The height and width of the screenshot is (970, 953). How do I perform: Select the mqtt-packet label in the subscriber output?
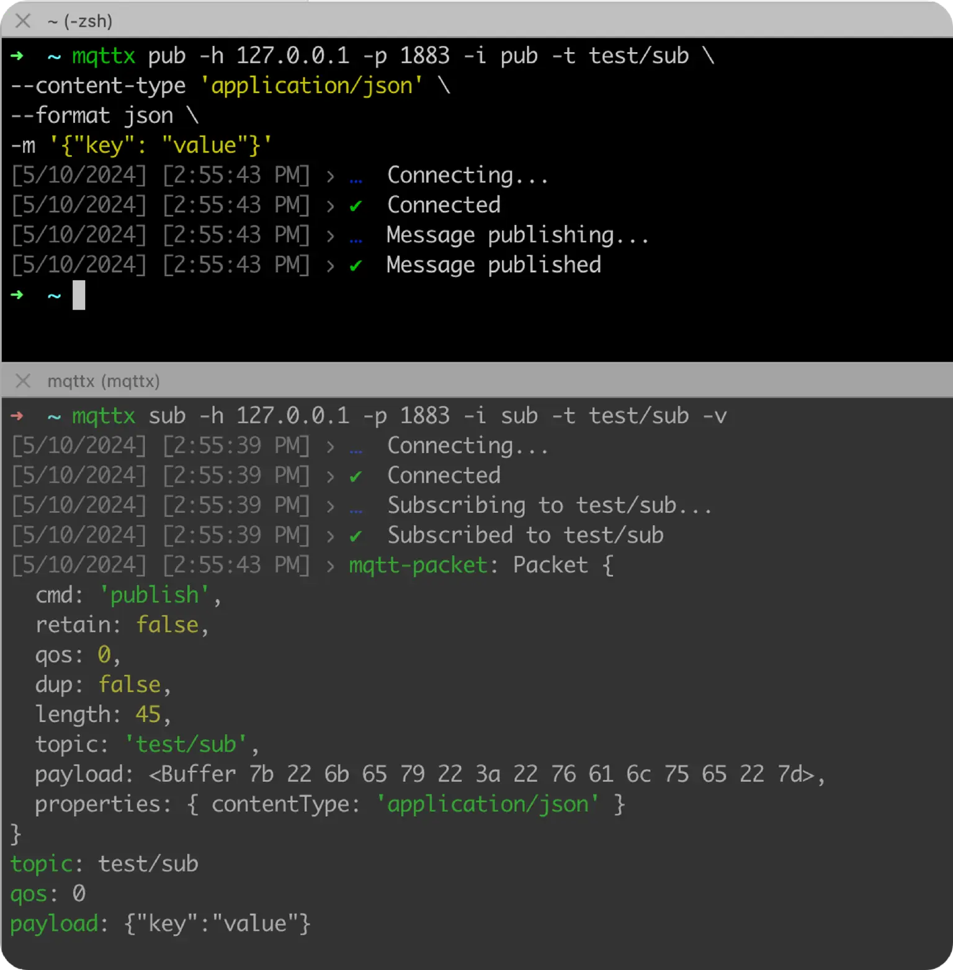pos(418,565)
